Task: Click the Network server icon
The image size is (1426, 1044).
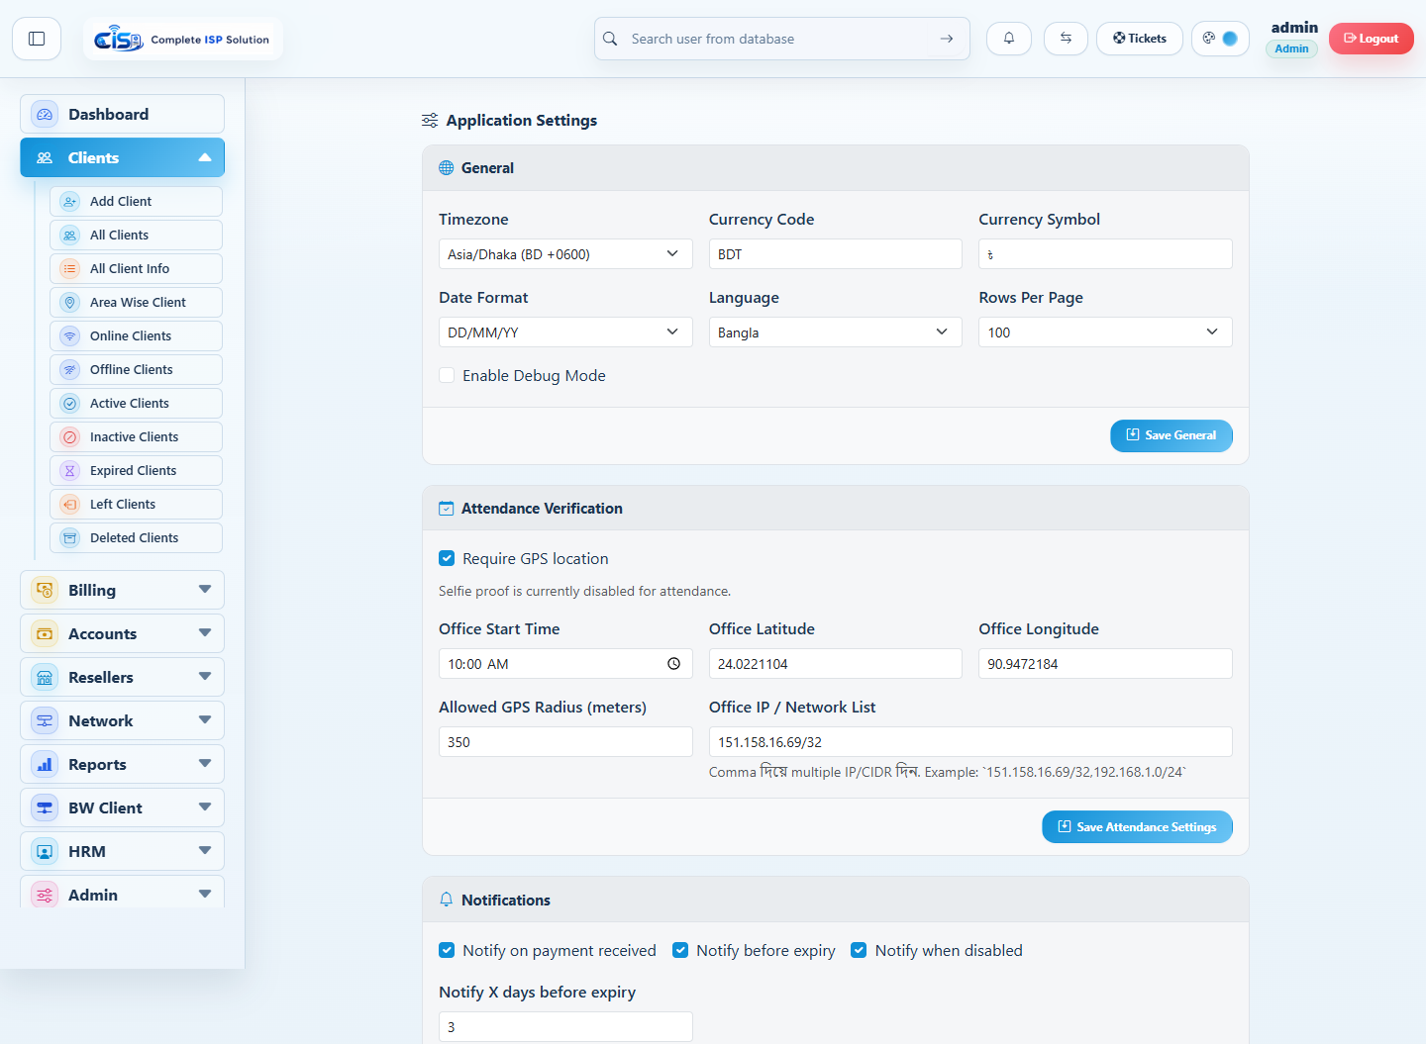Action: click(x=45, y=721)
